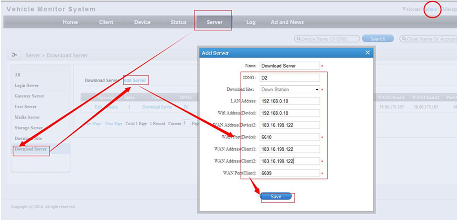Viewport: 457px width, 220px height.
Task: Click the LAN Address field
Action: coord(290,101)
